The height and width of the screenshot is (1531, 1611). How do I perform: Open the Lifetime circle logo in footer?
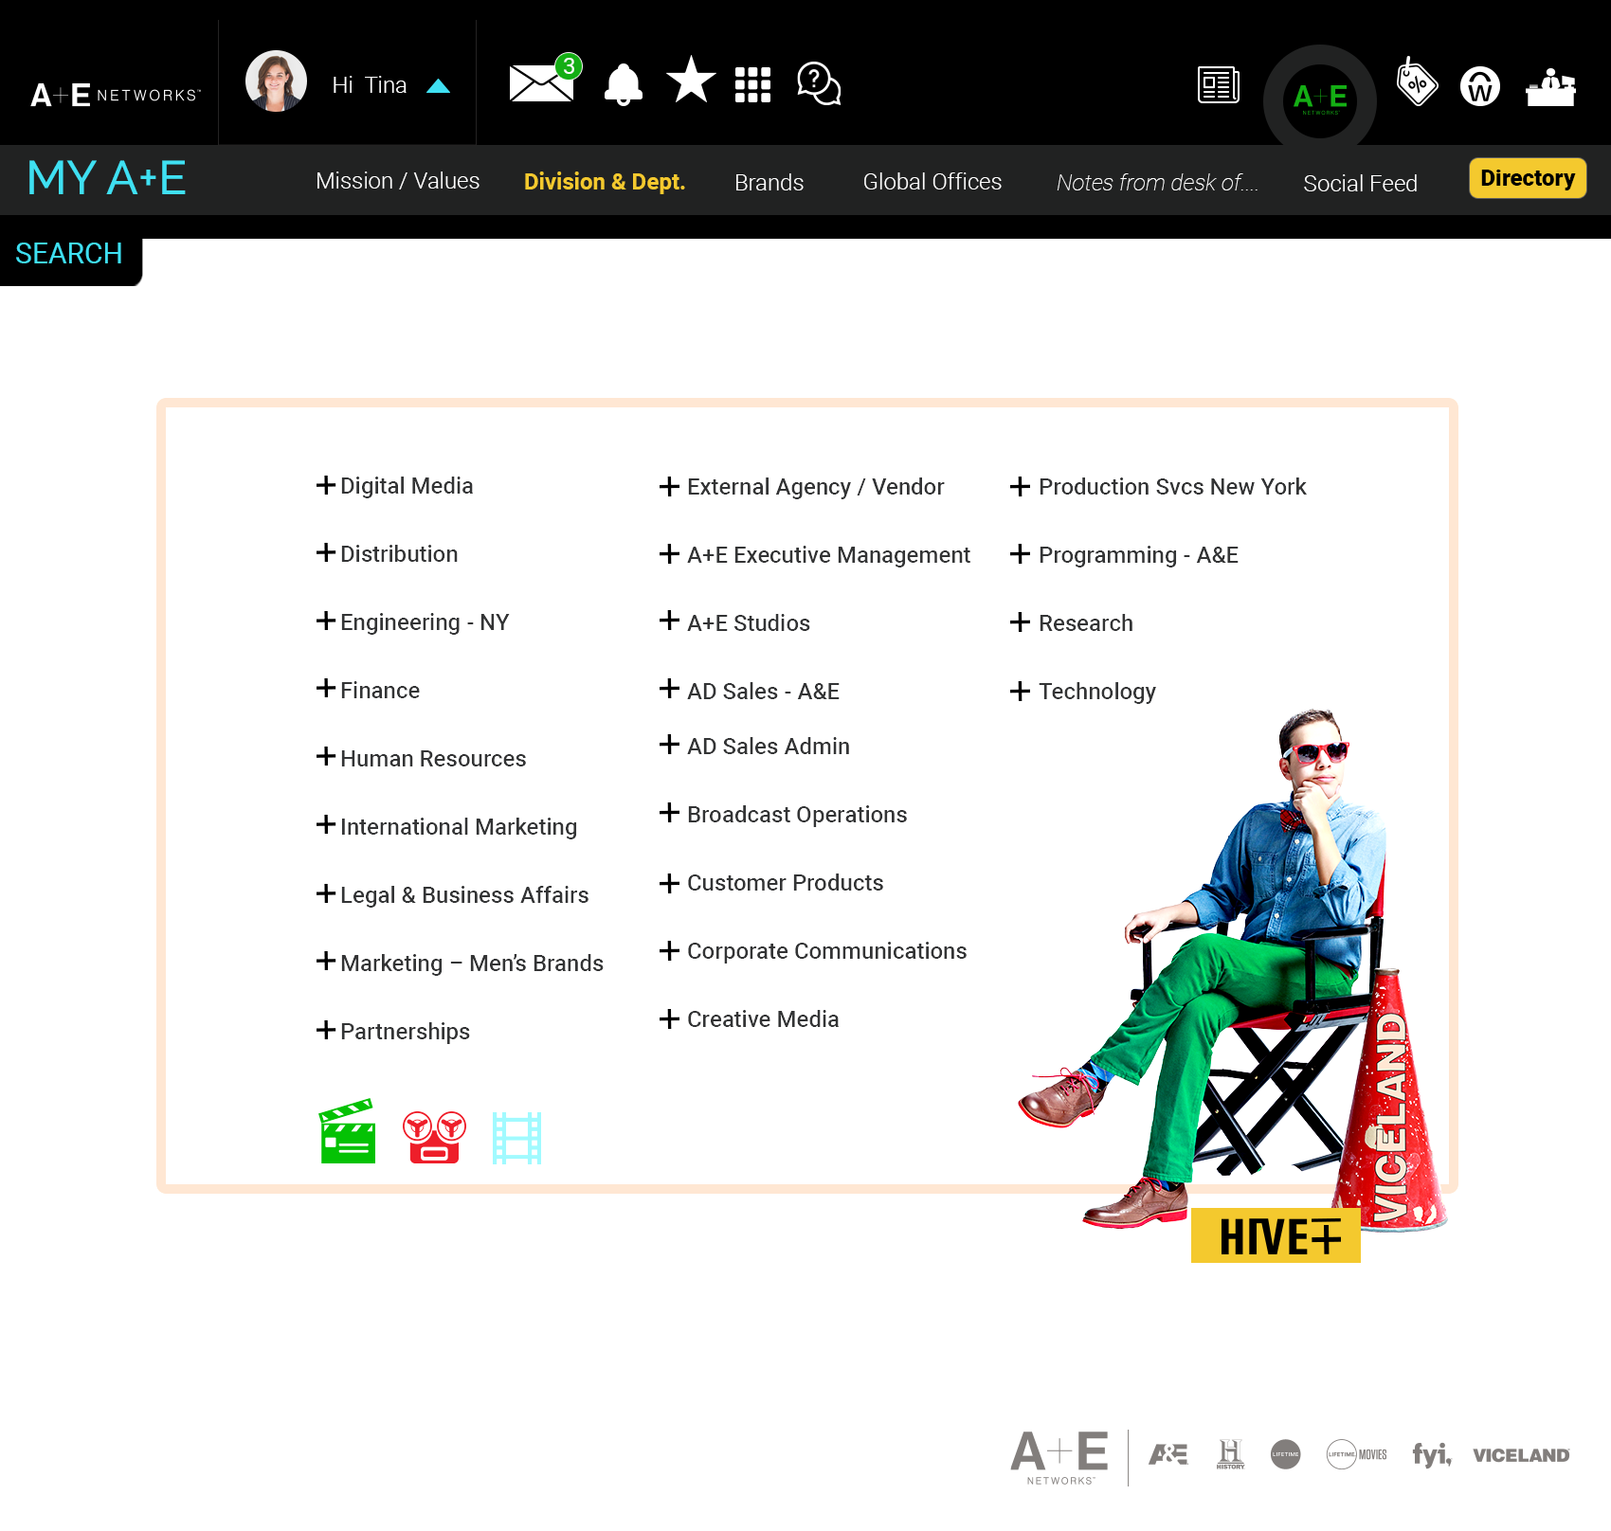click(x=1286, y=1454)
